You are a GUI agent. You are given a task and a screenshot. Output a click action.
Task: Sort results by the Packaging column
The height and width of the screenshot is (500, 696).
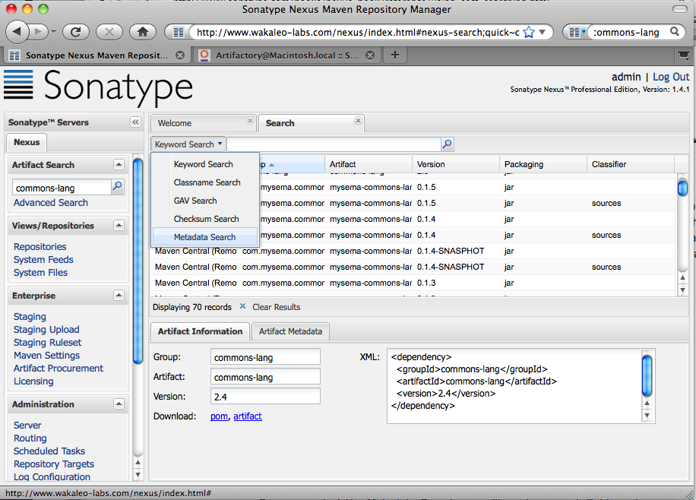click(543, 164)
